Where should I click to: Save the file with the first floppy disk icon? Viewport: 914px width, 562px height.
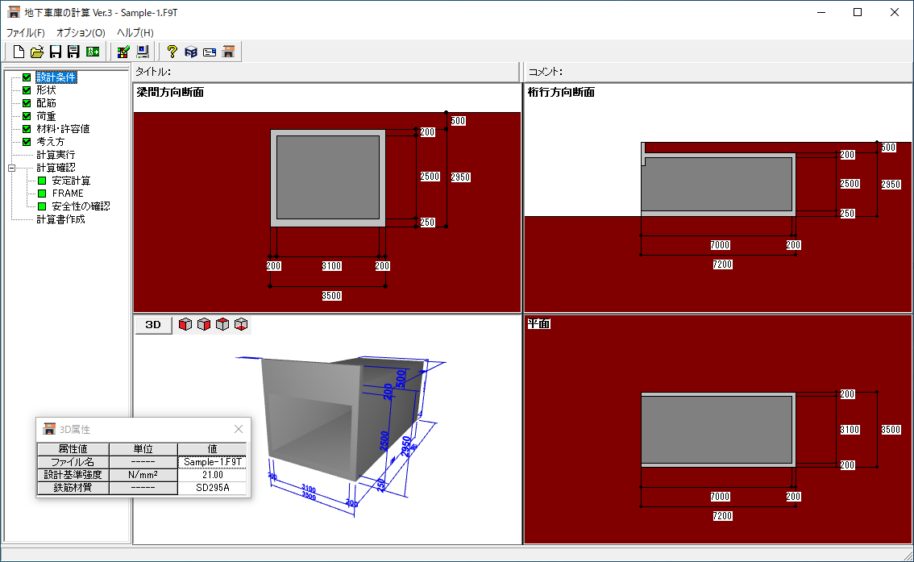pyautogui.click(x=56, y=52)
